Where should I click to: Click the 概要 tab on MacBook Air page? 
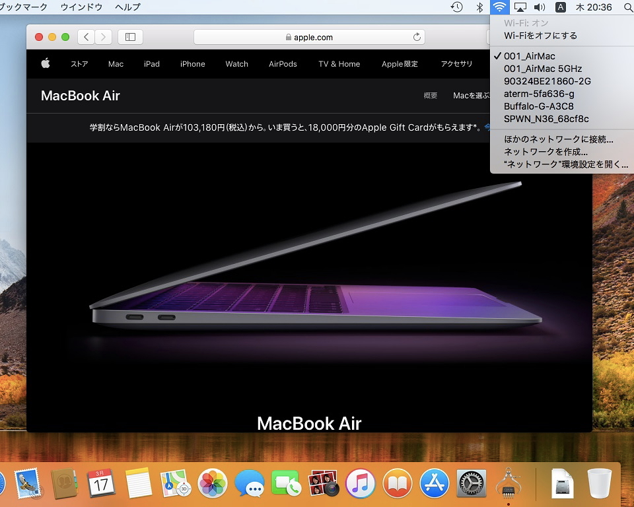[430, 96]
